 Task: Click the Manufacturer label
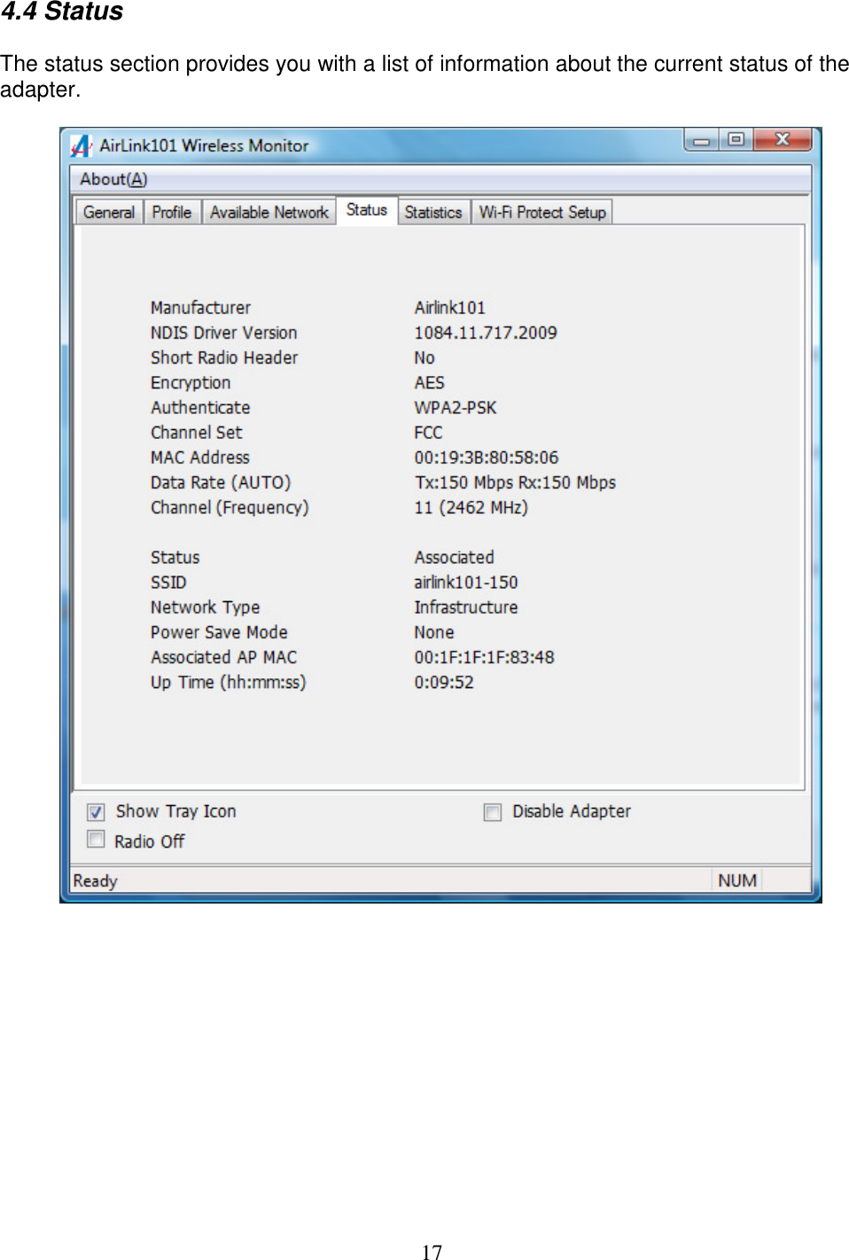200,308
